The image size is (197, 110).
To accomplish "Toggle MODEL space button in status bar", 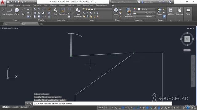I will 101,108.
